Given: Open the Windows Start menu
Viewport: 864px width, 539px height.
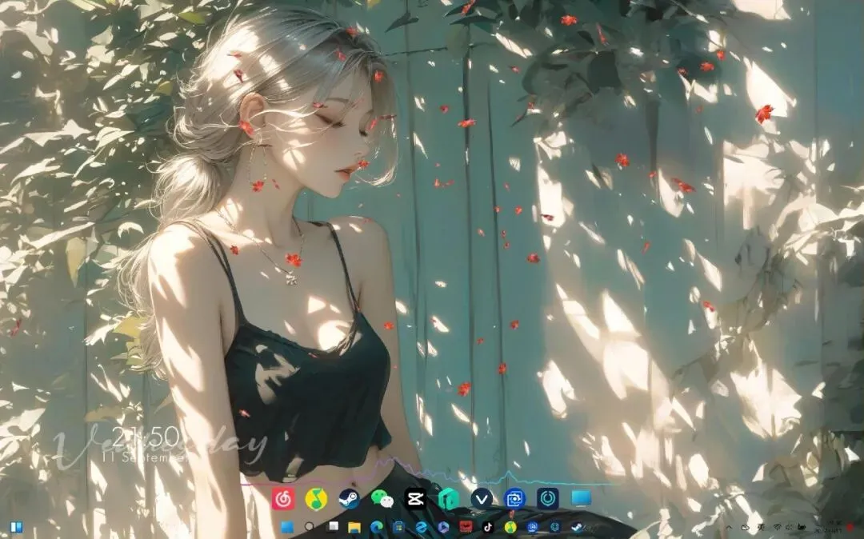Looking at the screenshot, I should [287, 528].
